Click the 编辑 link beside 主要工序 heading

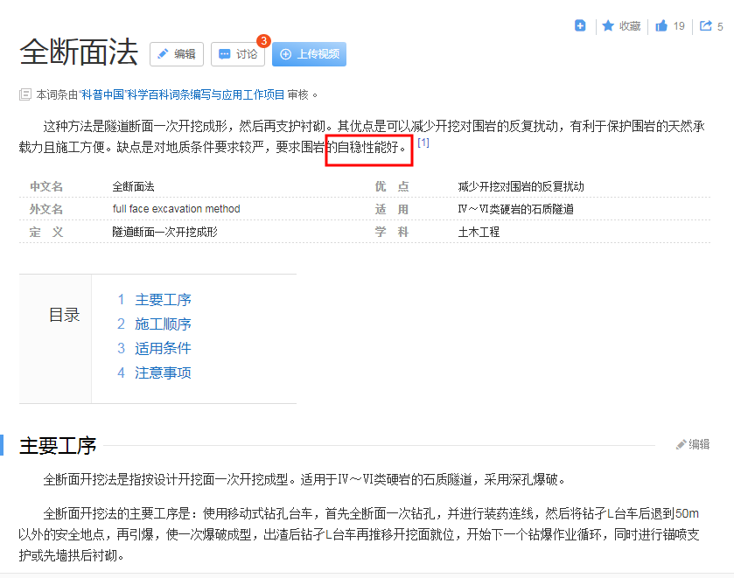point(693,444)
